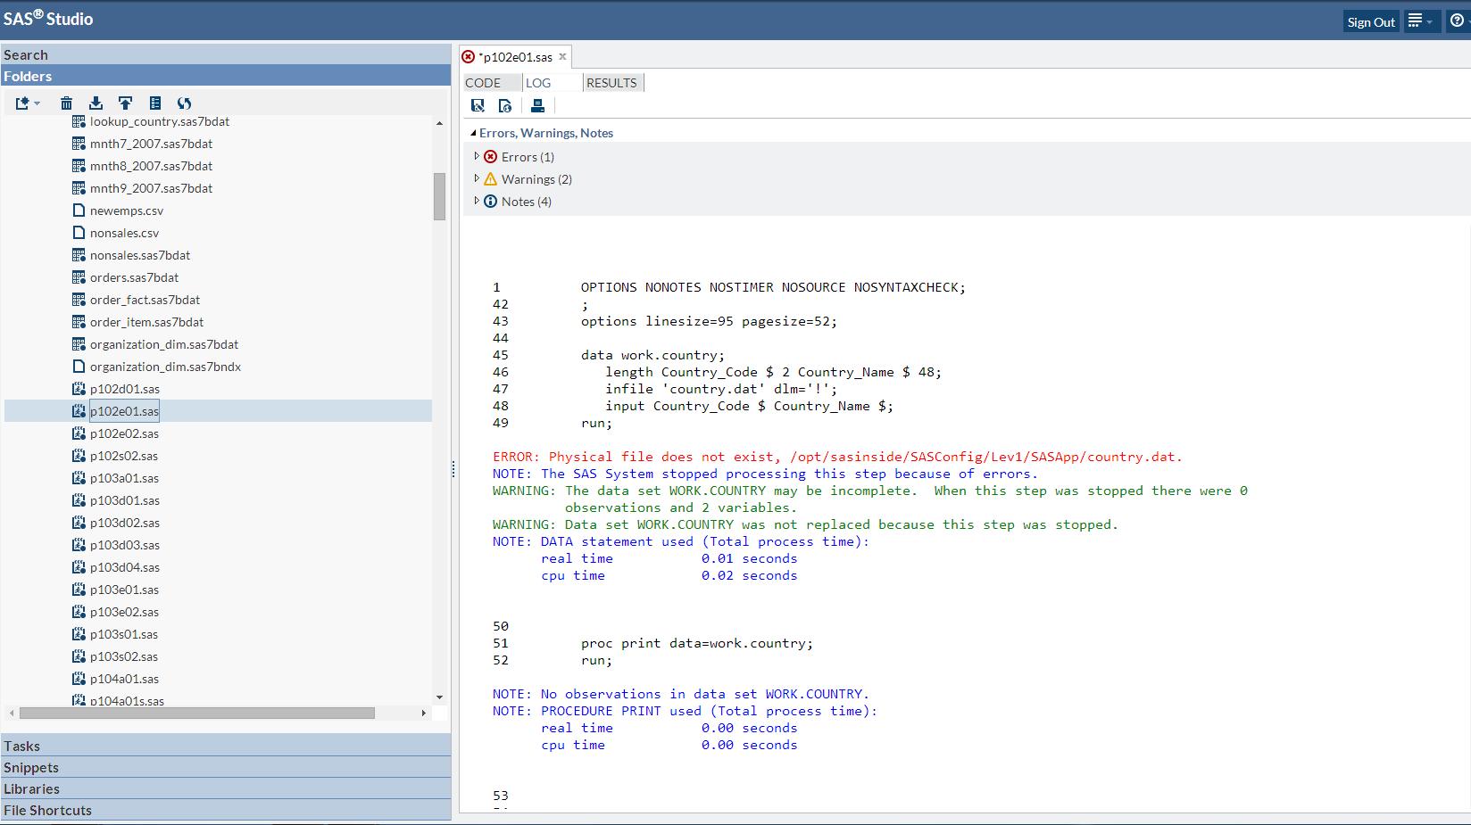The width and height of the screenshot is (1471, 825).
Task: Click the Edit log icon
Action: pos(478,105)
